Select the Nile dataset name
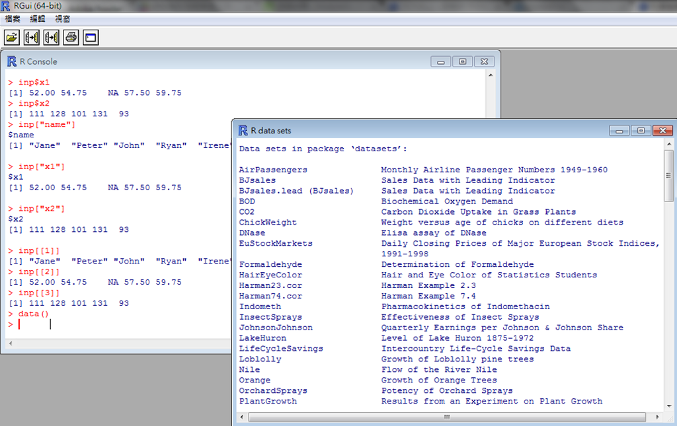677x426 pixels. pyautogui.click(x=249, y=369)
